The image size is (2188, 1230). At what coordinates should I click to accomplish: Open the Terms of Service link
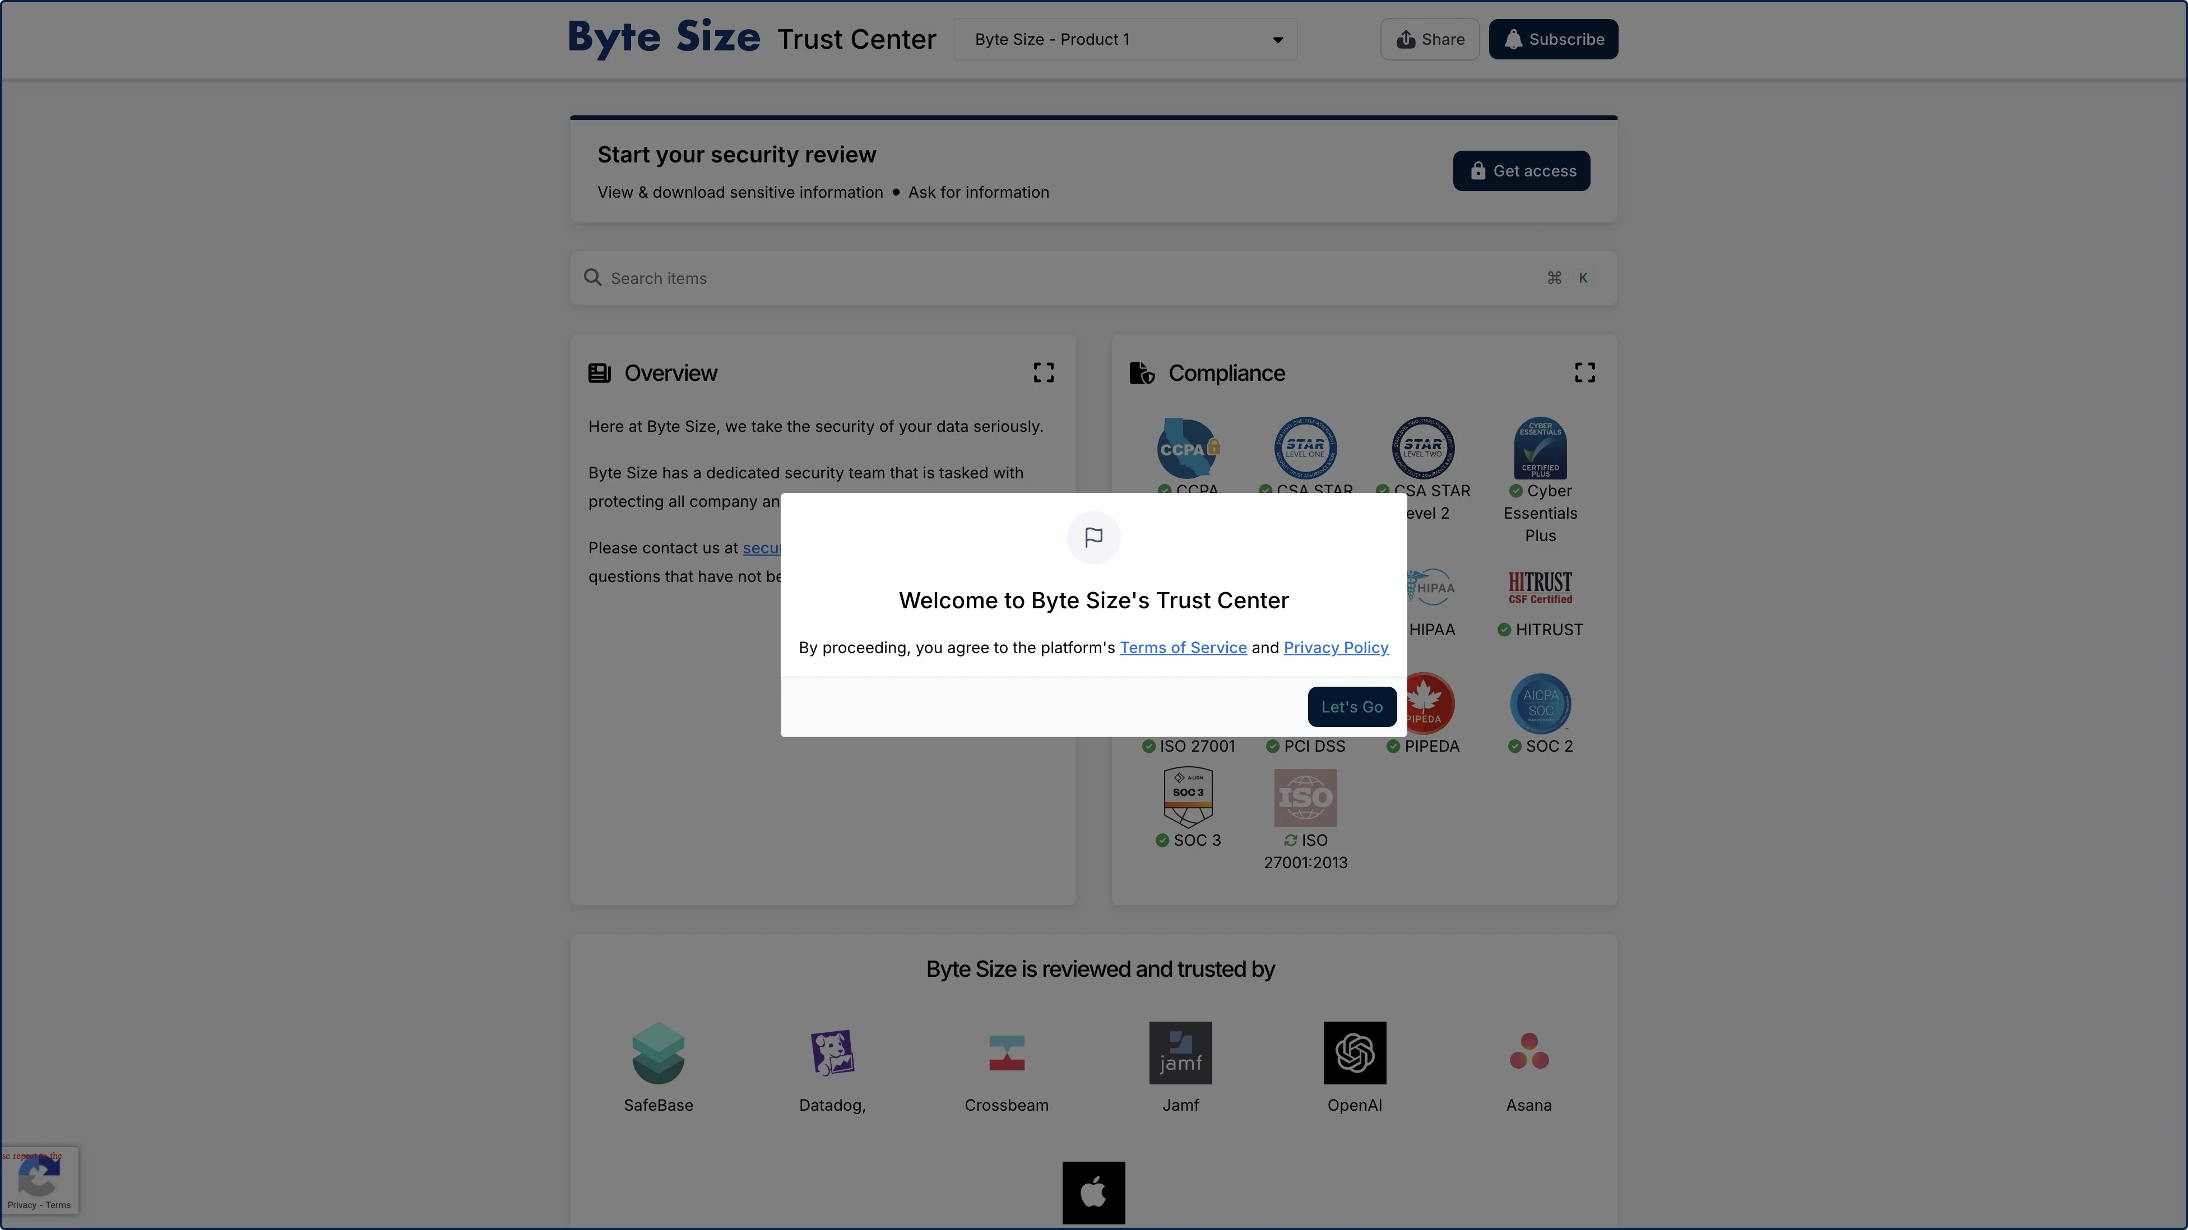click(x=1183, y=647)
